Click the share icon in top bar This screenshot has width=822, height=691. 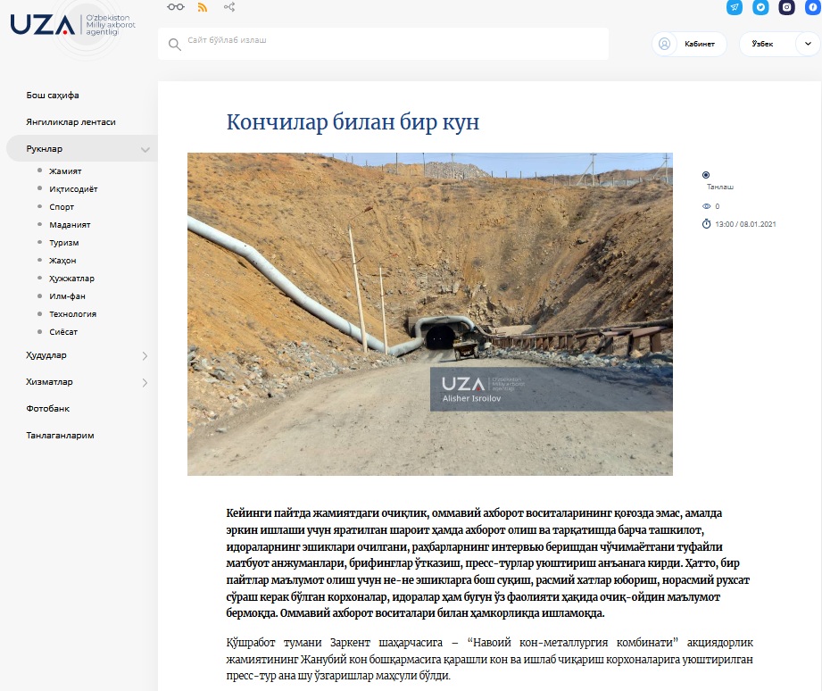click(229, 7)
